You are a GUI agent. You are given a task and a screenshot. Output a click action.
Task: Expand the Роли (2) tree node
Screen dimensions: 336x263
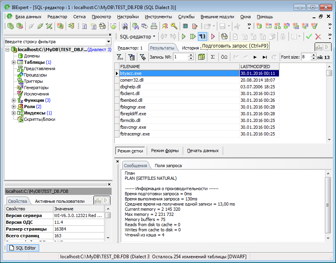point(13,107)
